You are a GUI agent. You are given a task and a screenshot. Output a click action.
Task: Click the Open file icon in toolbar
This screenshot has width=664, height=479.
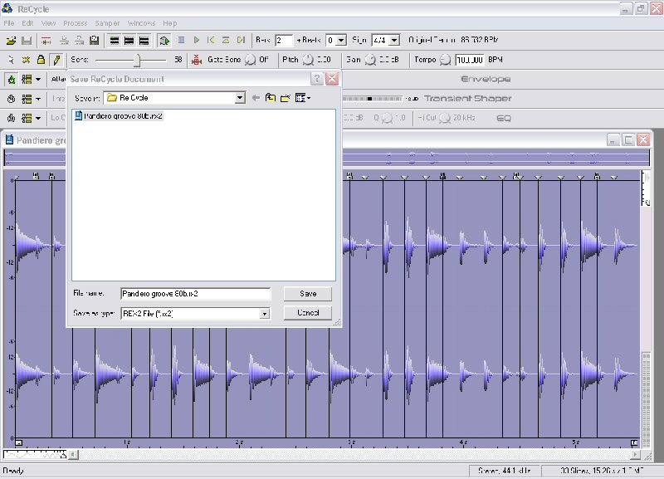click(x=11, y=40)
